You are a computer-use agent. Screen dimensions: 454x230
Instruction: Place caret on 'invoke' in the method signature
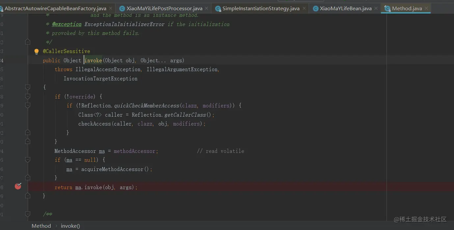[x=93, y=60]
